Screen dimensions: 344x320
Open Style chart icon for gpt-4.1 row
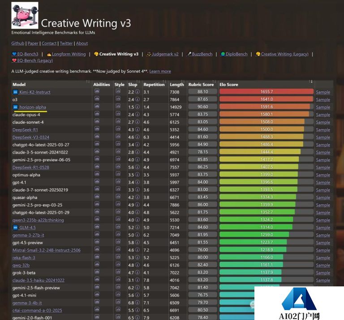point(118,182)
